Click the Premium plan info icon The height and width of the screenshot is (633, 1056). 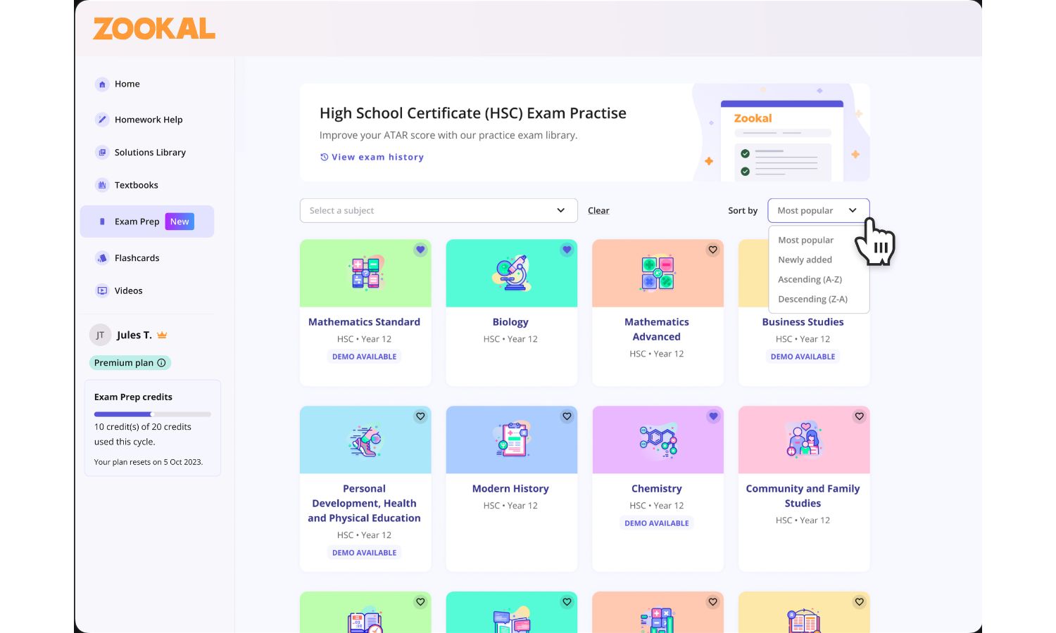pyautogui.click(x=161, y=363)
